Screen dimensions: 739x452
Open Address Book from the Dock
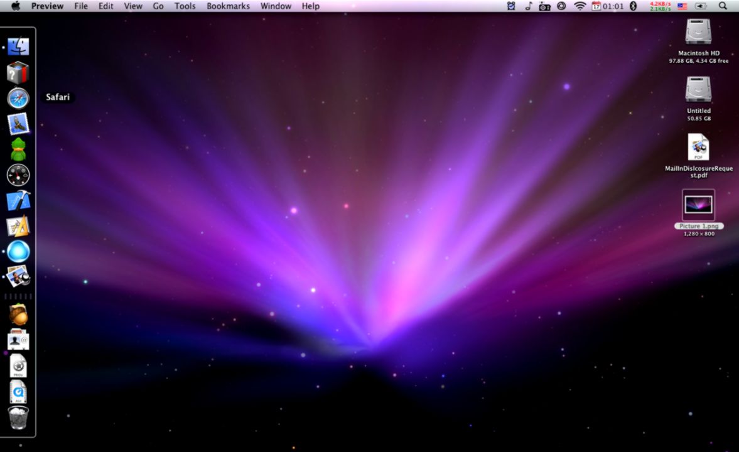click(x=18, y=340)
